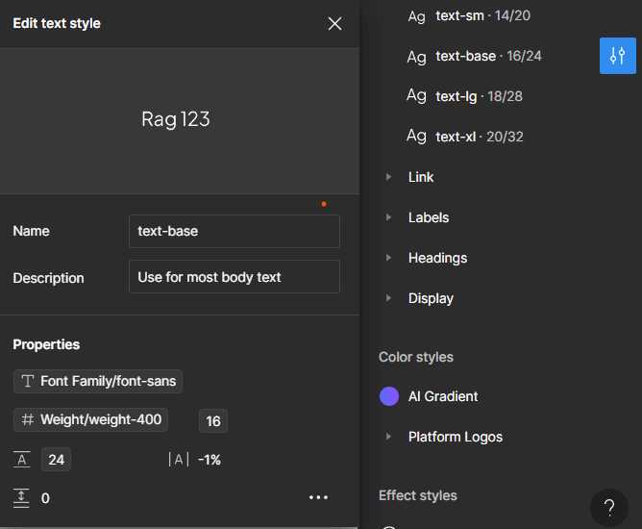
Task: Click the Description field label
Action: [48, 278]
